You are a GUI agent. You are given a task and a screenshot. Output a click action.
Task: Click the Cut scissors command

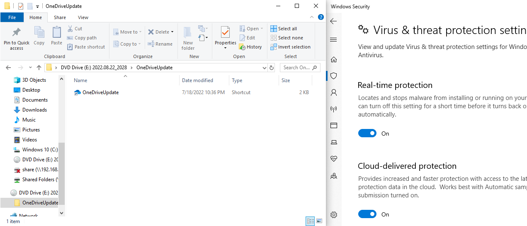point(75,29)
